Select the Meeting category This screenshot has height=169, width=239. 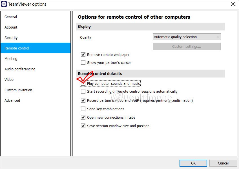click(x=11, y=59)
